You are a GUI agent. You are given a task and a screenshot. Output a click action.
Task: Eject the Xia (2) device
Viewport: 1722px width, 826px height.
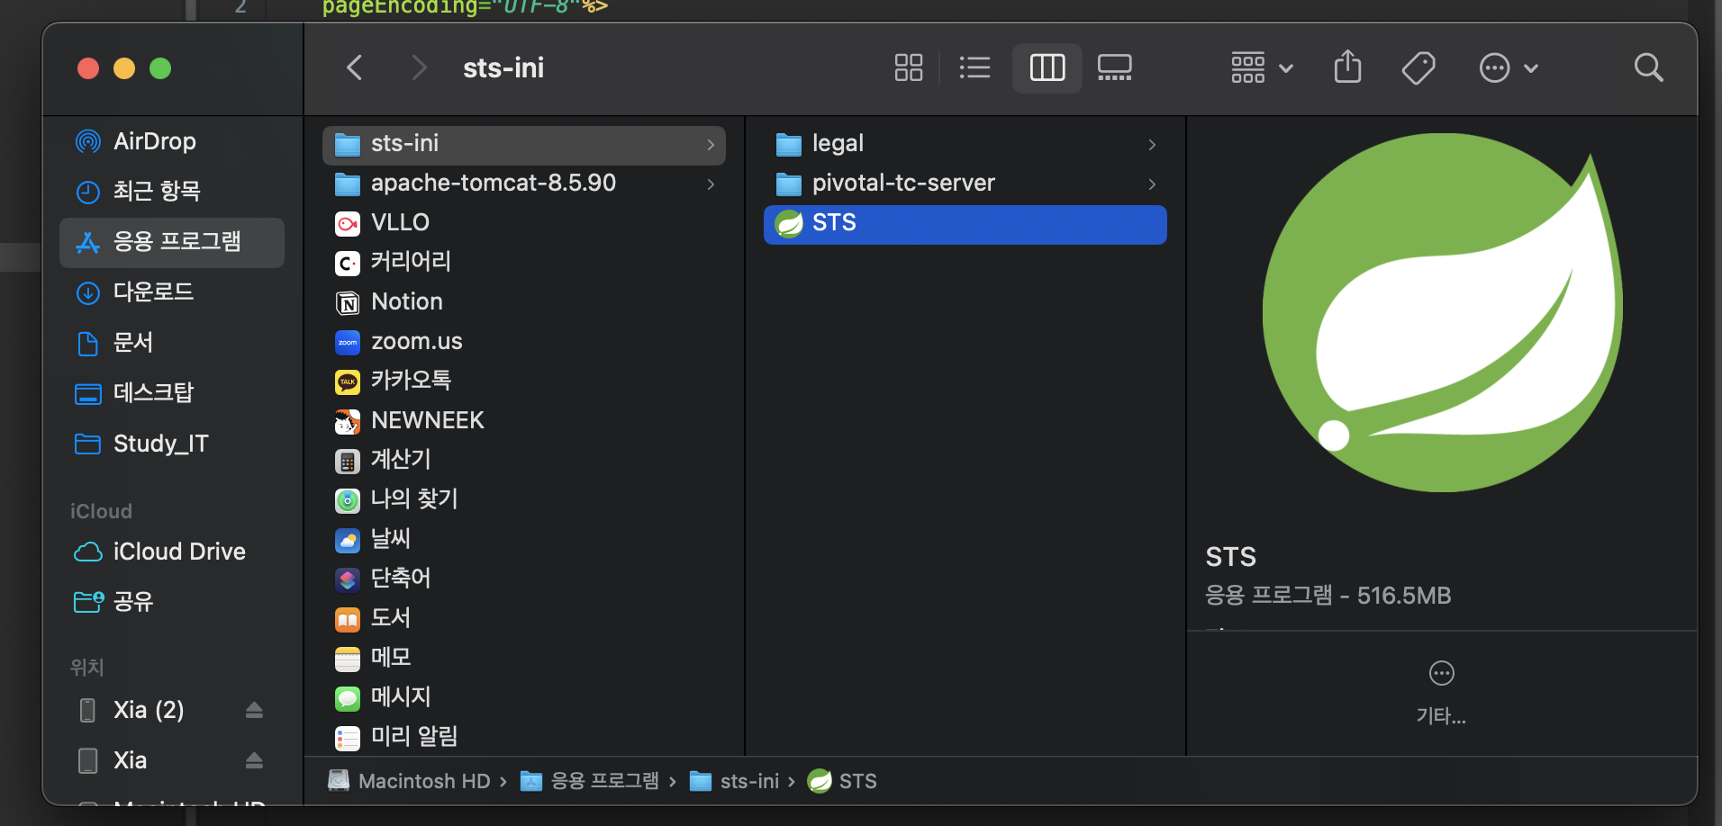pos(254,710)
